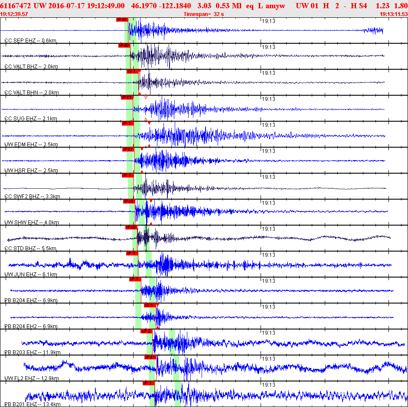Select the 19:13 time tick on UW SHW EHZ
This screenshot has height=407, width=408.
pos(268,203)
